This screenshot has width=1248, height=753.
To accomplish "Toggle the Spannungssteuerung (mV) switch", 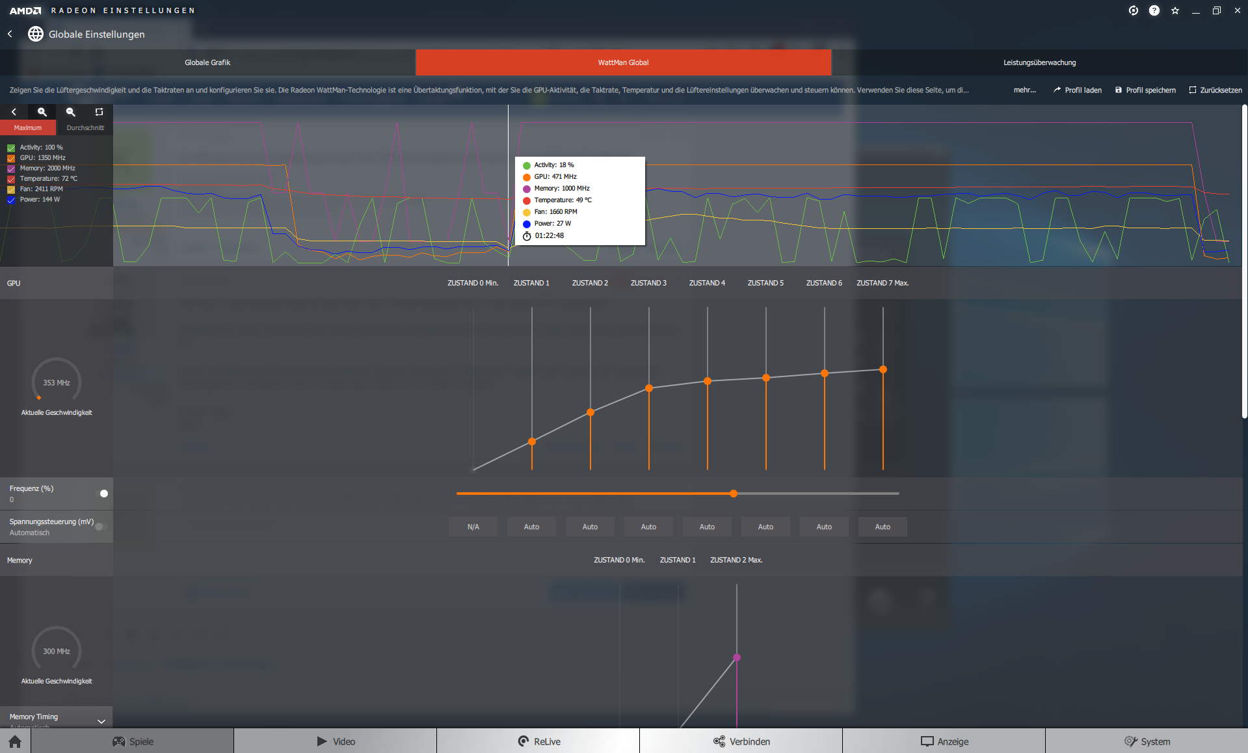I will pos(101,527).
